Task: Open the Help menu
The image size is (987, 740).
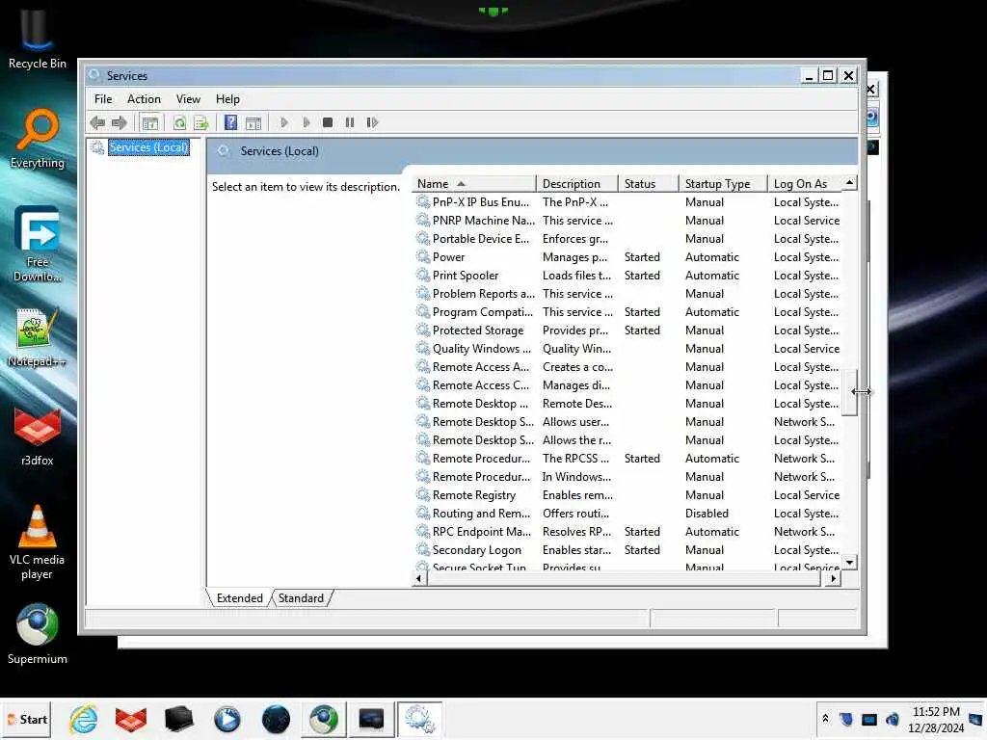Action: tap(227, 99)
